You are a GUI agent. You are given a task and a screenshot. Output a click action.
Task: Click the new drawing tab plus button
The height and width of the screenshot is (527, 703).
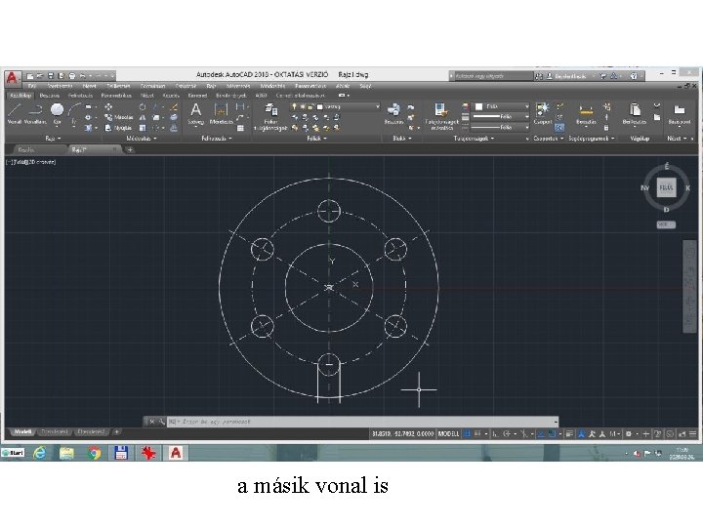coord(130,149)
